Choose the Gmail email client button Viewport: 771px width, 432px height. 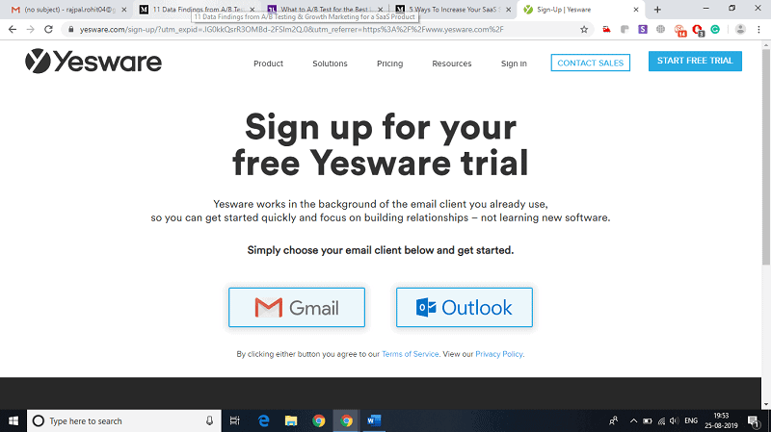[x=297, y=307]
